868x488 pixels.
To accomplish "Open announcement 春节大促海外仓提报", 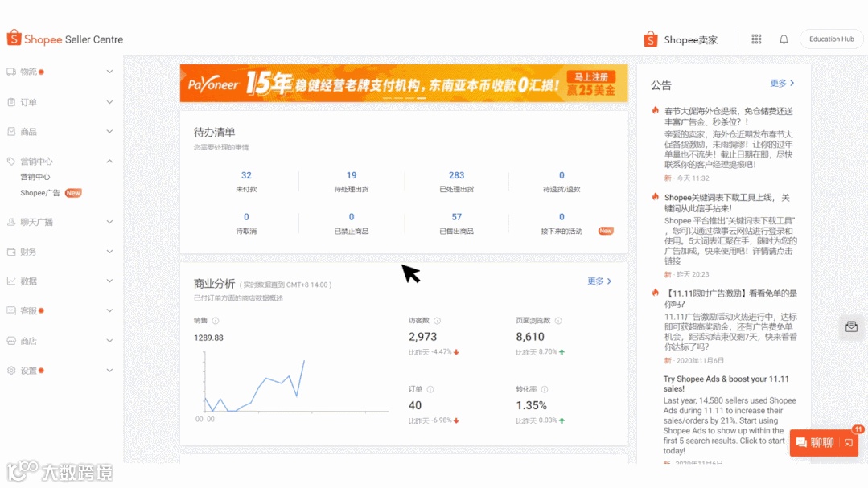I will click(x=729, y=117).
